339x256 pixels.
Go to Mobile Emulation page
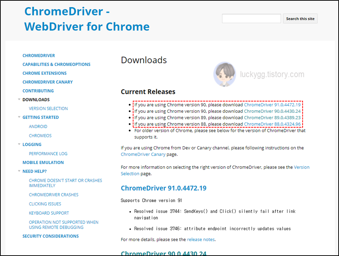(43, 163)
